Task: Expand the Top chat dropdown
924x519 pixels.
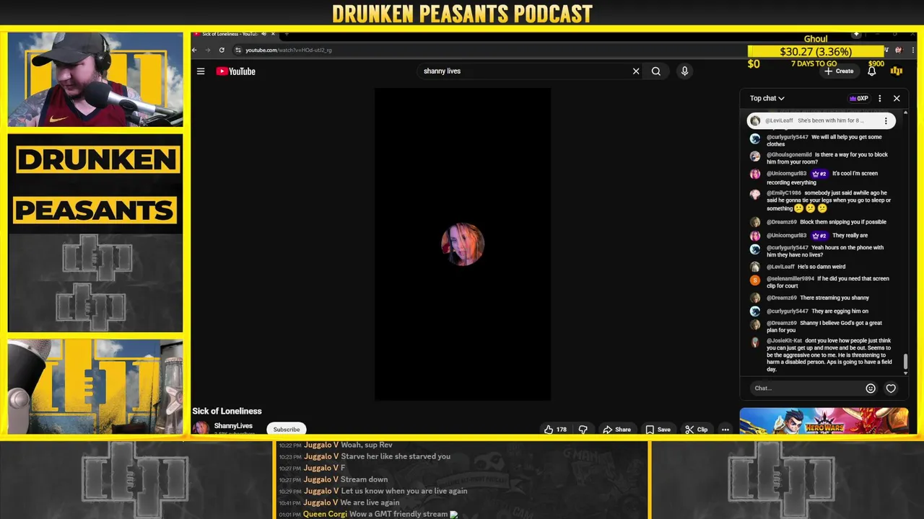Action: point(767,98)
